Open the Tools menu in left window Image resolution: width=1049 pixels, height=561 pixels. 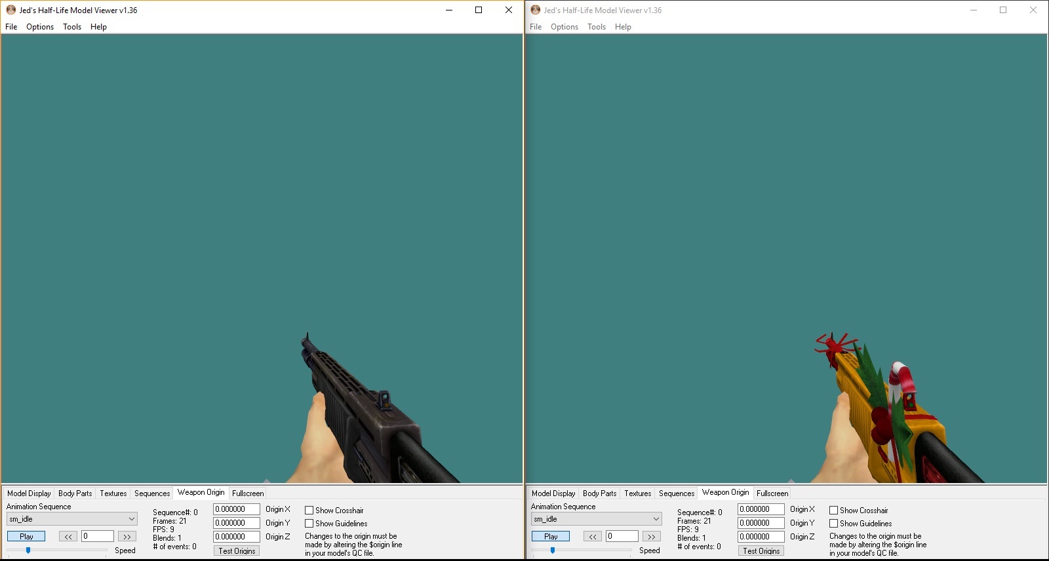pyautogui.click(x=72, y=27)
